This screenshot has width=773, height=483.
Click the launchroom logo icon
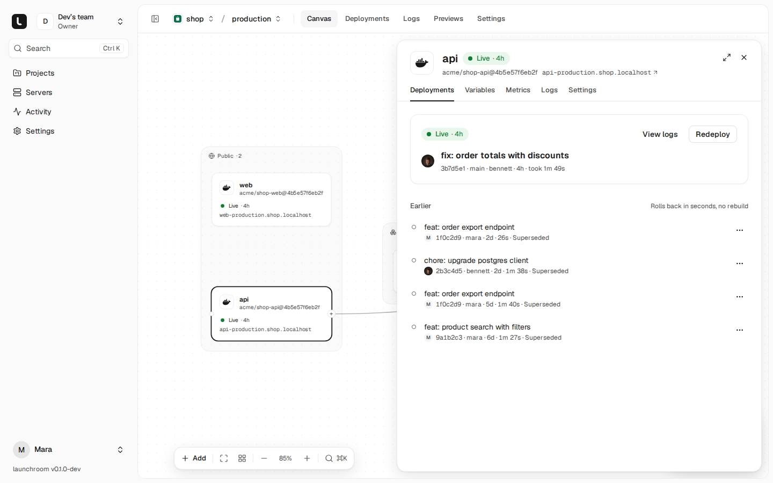(x=19, y=21)
